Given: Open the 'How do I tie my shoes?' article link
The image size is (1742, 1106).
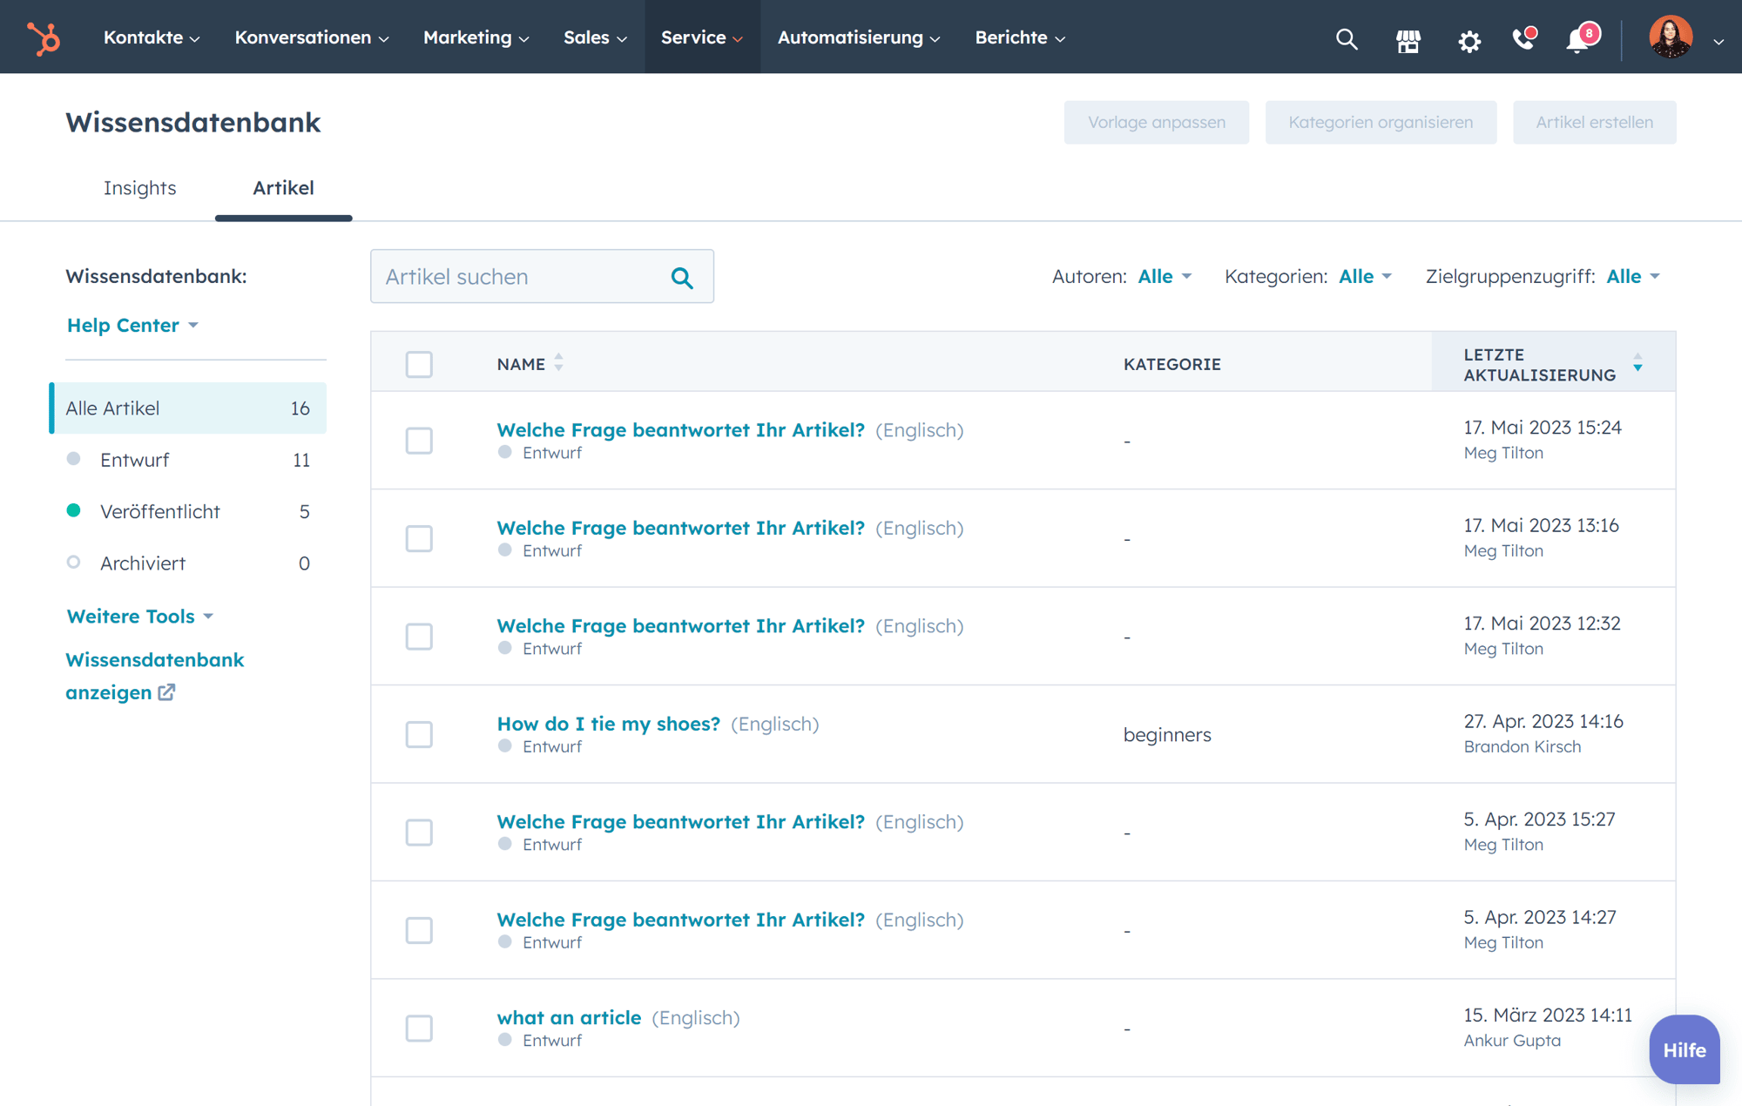Looking at the screenshot, I should (x=608, y=724).
